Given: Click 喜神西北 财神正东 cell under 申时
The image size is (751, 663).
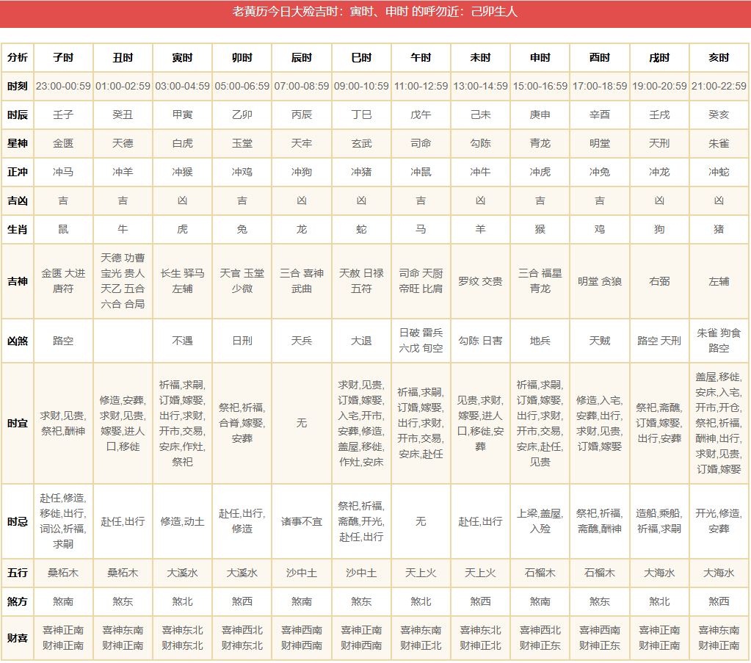Looking at the screenshot, I should pos(540,638).
